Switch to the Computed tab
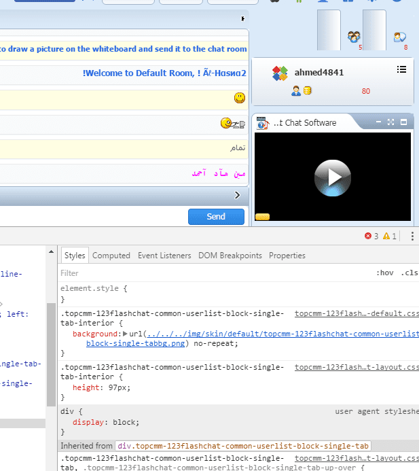The image size is (419, 471). pyautogui.click(x=111, y=256)
